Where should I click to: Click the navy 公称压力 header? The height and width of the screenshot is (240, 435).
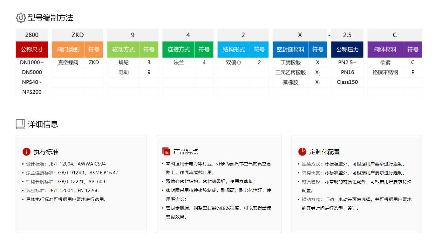coord(347,49)
